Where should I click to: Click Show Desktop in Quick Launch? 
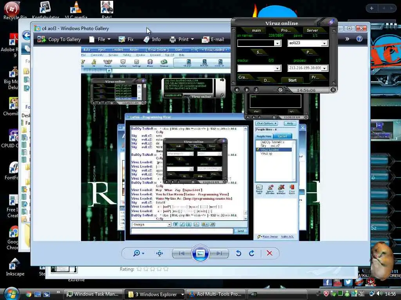[38, 295]
